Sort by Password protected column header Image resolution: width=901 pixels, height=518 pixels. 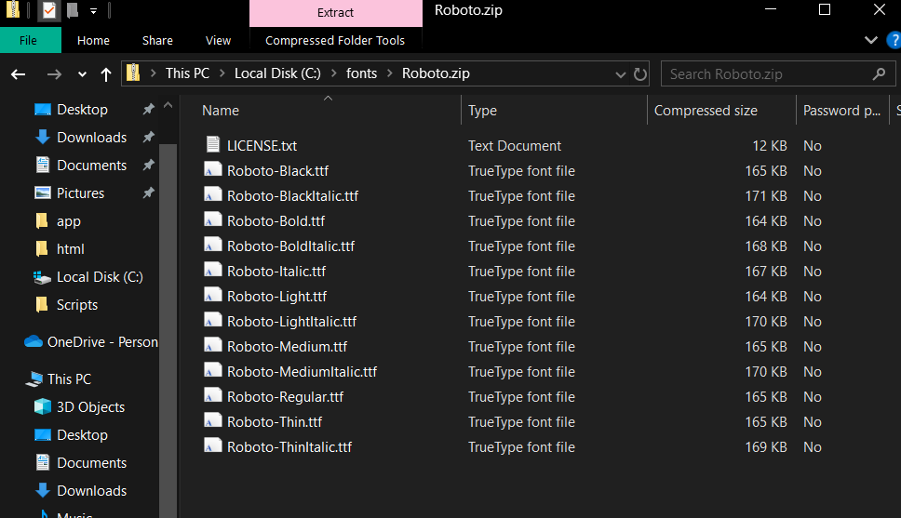841,111
